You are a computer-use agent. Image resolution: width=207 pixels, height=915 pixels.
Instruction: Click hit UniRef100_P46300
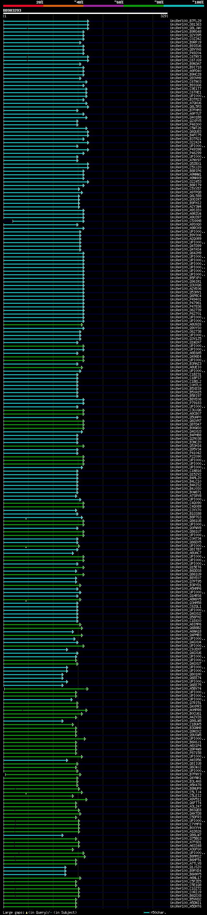click(186, 125)
